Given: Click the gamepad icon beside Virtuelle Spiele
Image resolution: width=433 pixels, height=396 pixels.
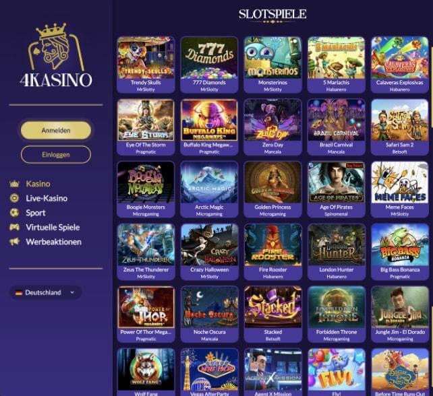Looking at the screenshot, I should tap(14, 227).
